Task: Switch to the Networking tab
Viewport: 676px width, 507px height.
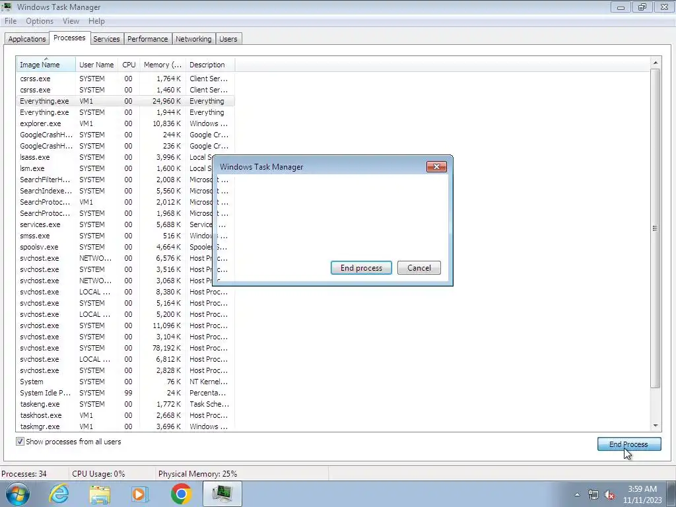Action: 193,39
